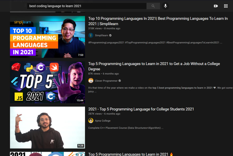Click the #TopProgrammingLanguages2021 hashtag
Screen dimensions: 233x156
[145, 43]
